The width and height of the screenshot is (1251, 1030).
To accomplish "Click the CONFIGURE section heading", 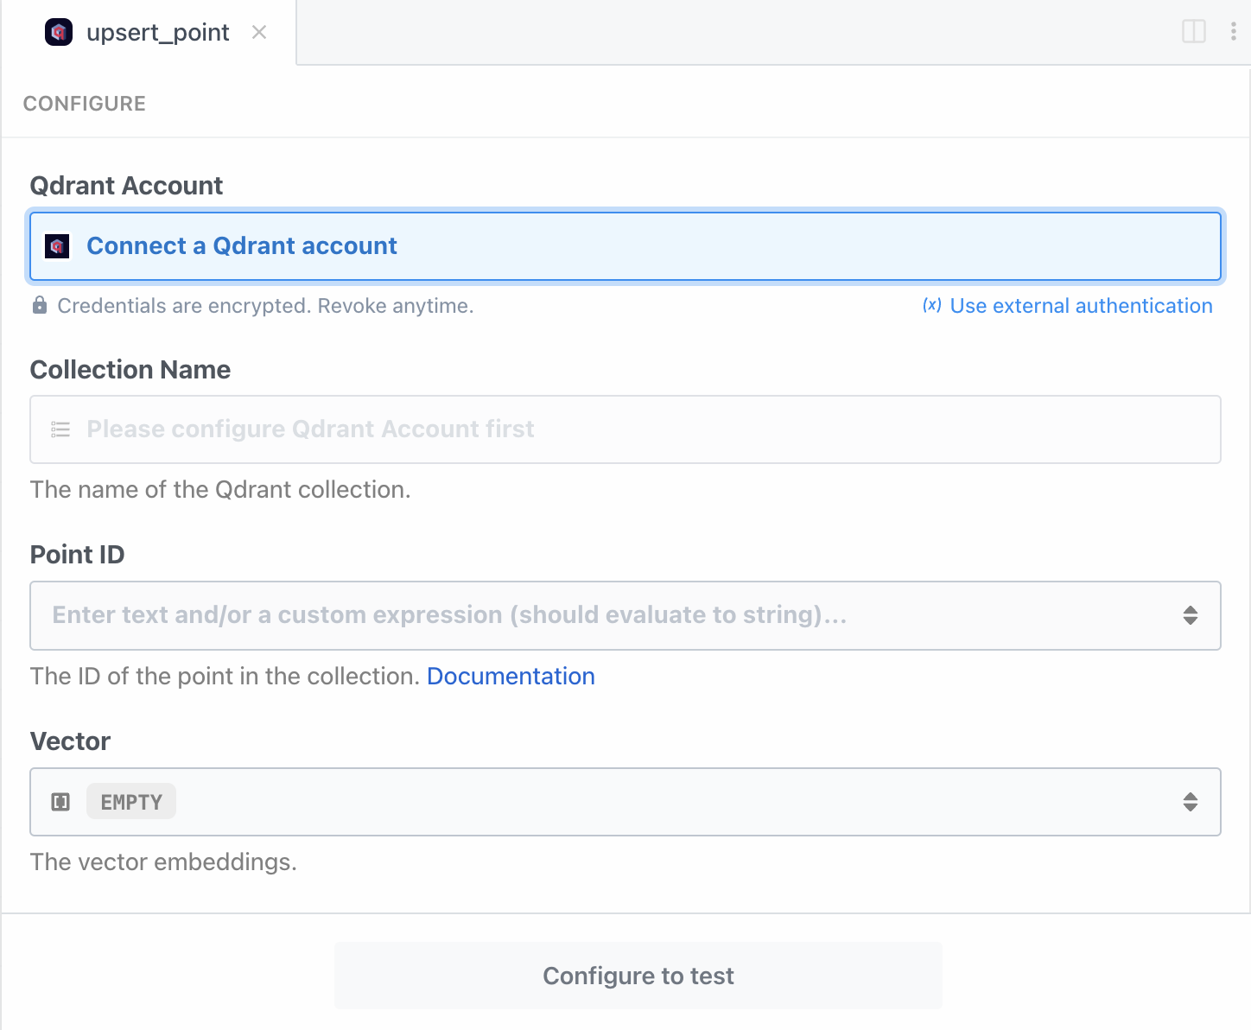I will (84, 103).
